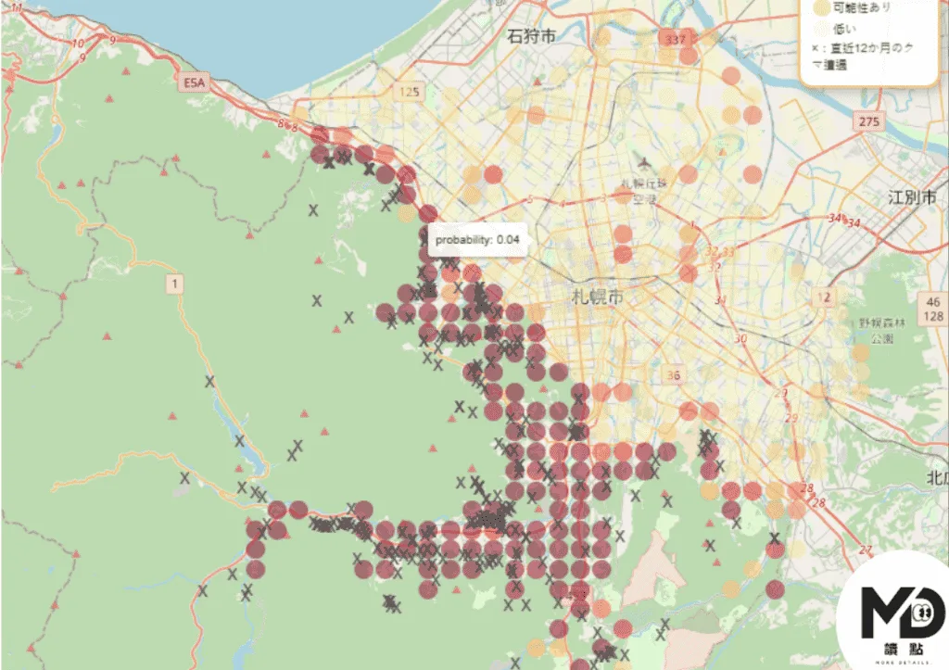Click the 石狩市 city label
Screen dimensions: 949x670
[x=532, y=35]
